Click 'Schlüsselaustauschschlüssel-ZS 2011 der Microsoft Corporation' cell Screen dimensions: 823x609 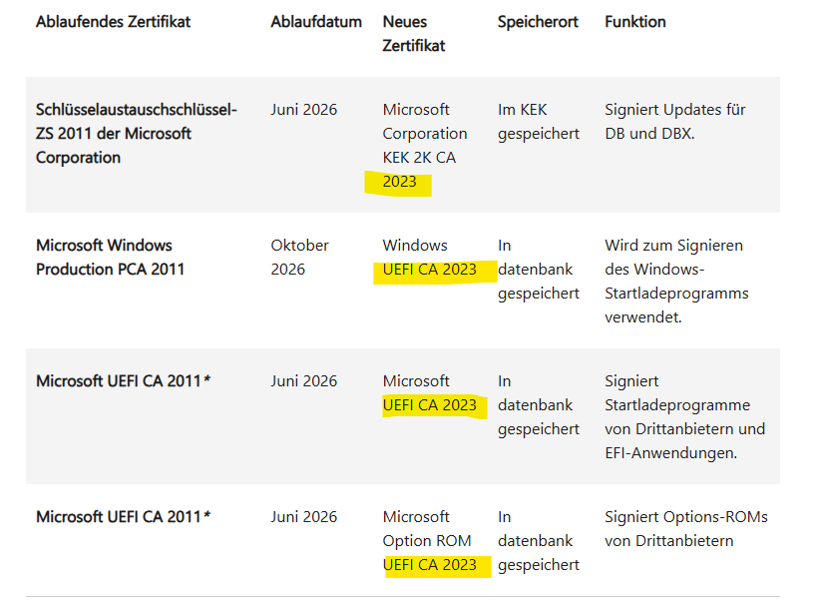[x=136, y=133]
